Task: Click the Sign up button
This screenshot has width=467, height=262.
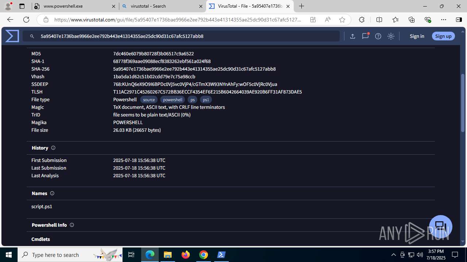Action: (443, 36)
